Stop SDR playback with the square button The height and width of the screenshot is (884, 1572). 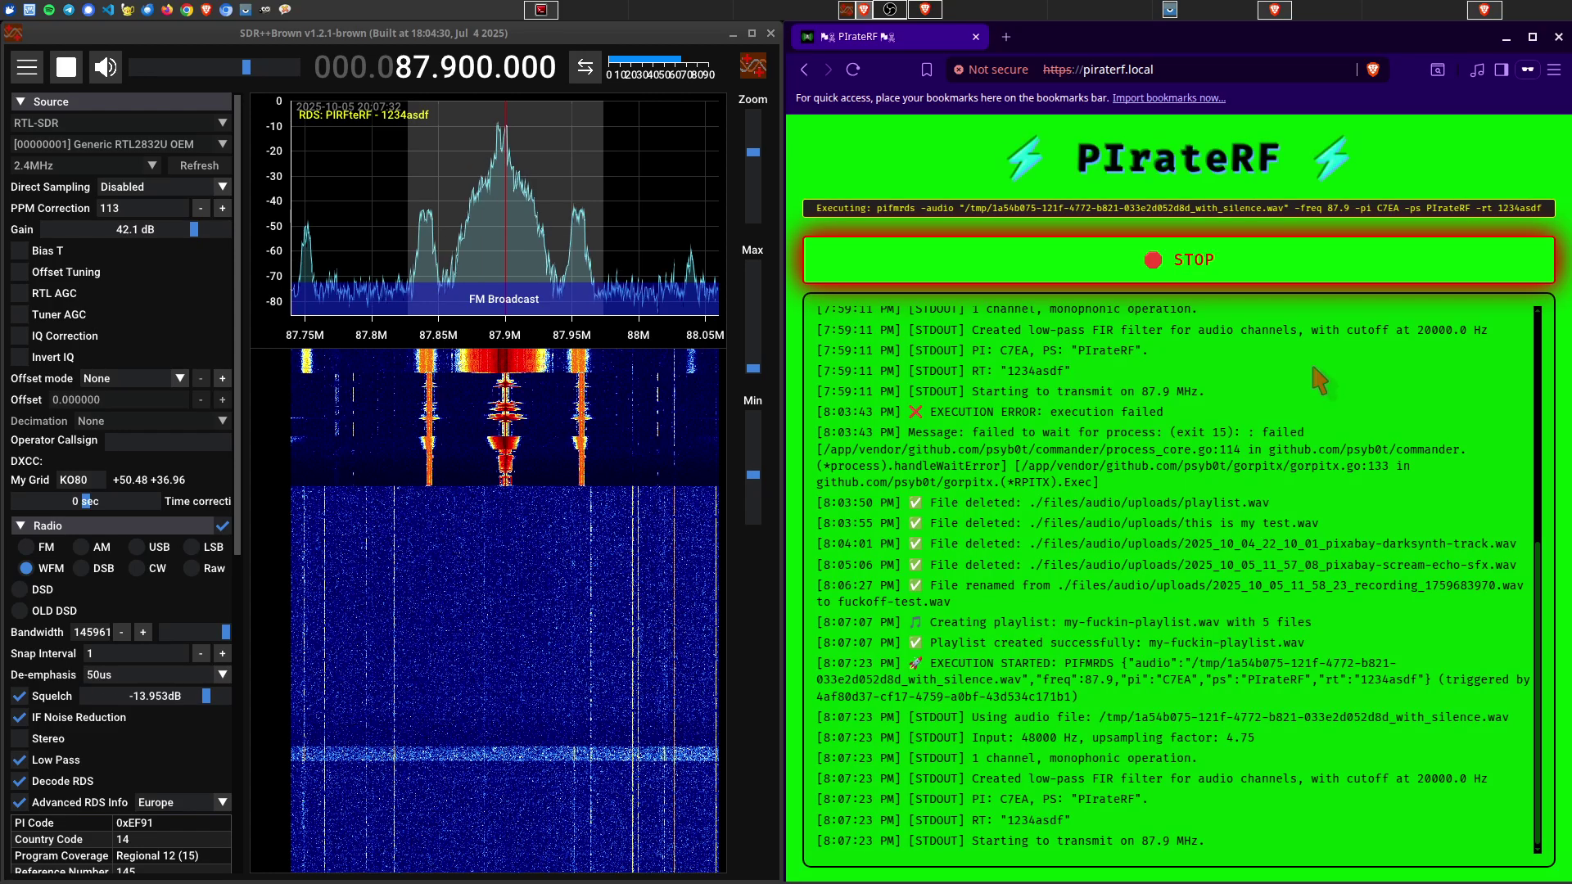(66, 67)
